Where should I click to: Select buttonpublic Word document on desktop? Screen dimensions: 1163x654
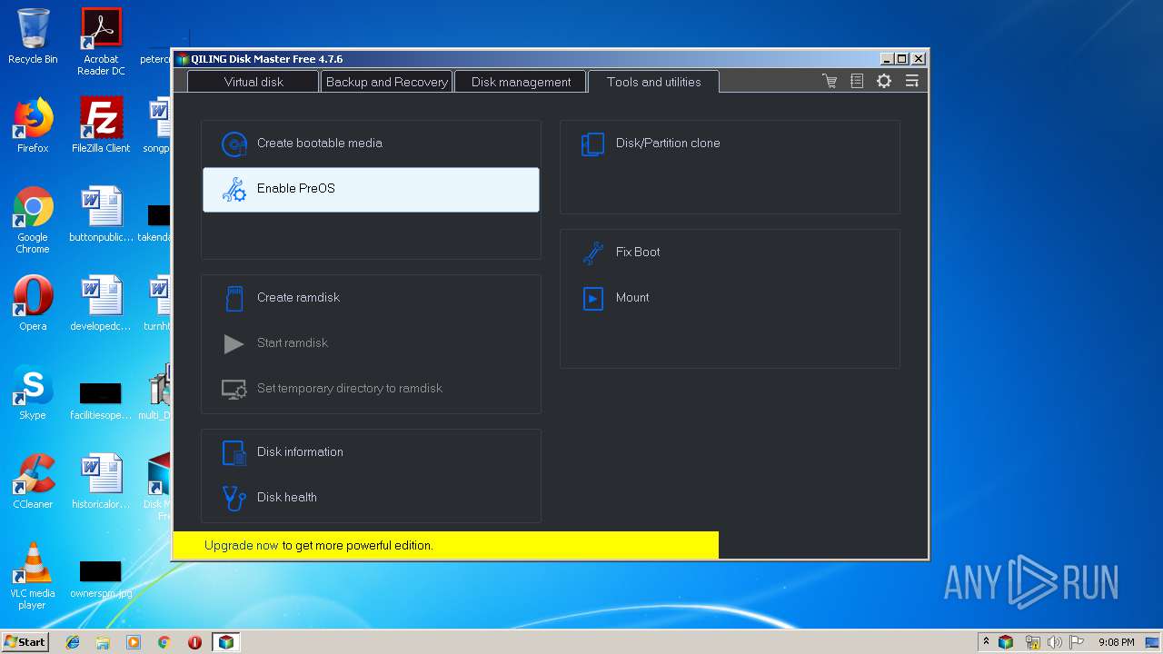(x=101, y=214)
